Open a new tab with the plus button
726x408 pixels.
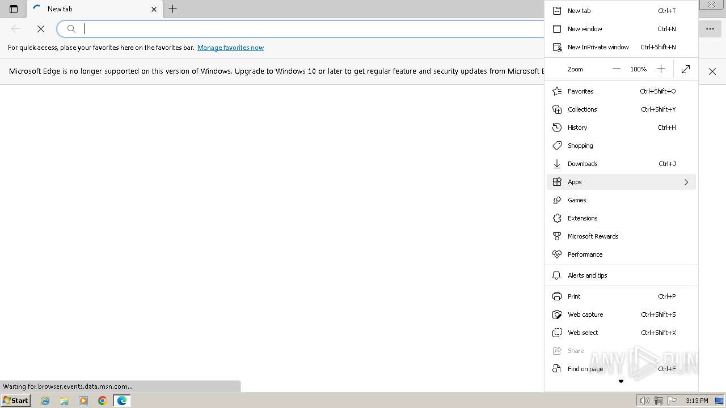pyautogui.click(x=173, y=9)
